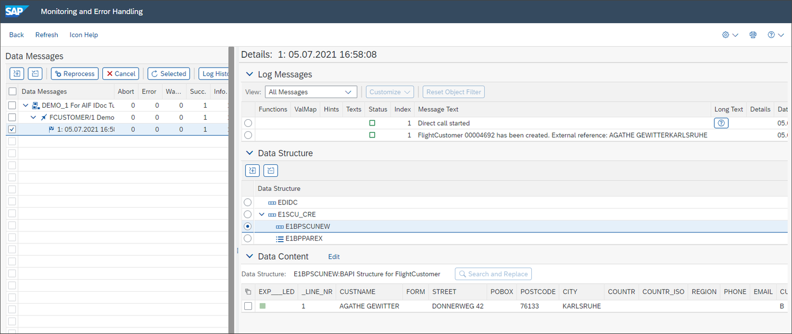Click green status square in Data Content row

click(262, 306)
